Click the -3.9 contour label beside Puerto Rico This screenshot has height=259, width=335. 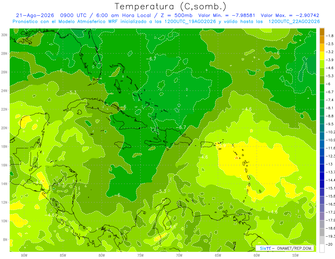(222, 146)
